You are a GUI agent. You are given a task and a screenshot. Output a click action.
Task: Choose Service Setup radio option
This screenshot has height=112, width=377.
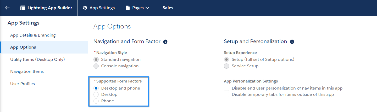pyautogui.click(x=226, y=66)
